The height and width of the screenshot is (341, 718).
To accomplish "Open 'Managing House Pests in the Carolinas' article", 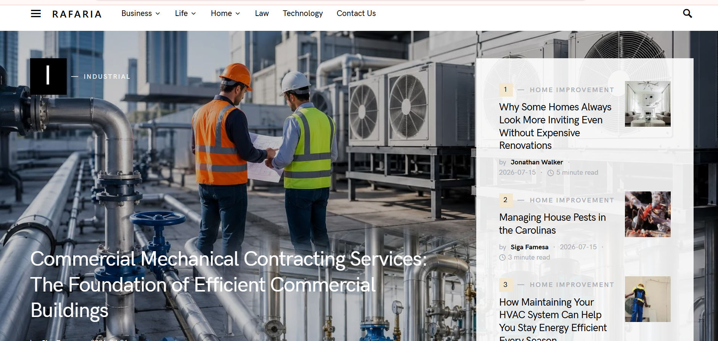I will click(x=552, y=224).
